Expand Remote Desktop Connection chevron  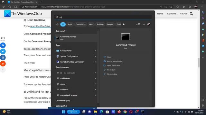click(95, 62)
